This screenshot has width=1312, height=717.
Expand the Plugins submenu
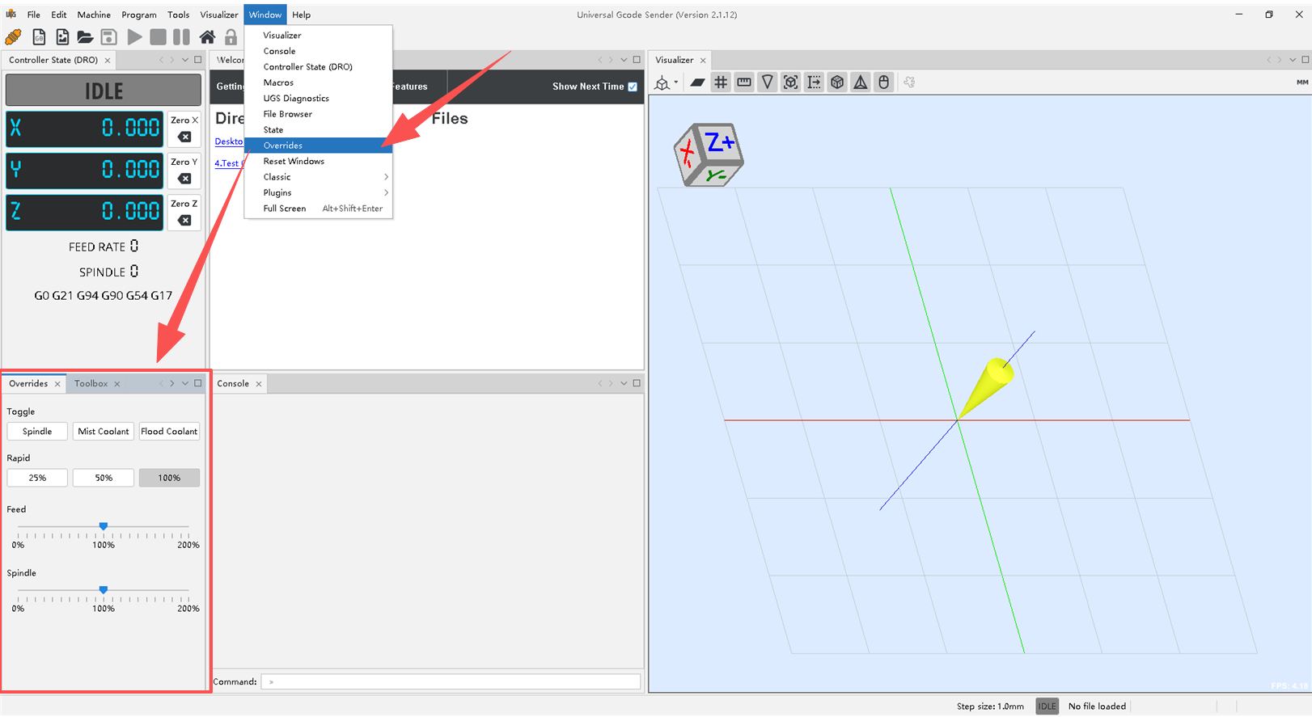(x=319, y=192)
